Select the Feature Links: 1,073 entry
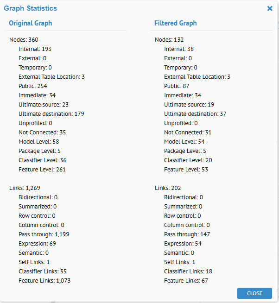This screenshot has height=303, width=279. coord(44,281)
